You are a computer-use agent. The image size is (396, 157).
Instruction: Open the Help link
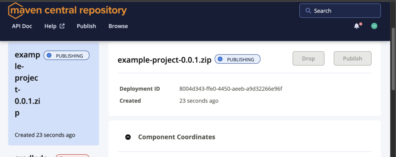(x=50, y=26)
